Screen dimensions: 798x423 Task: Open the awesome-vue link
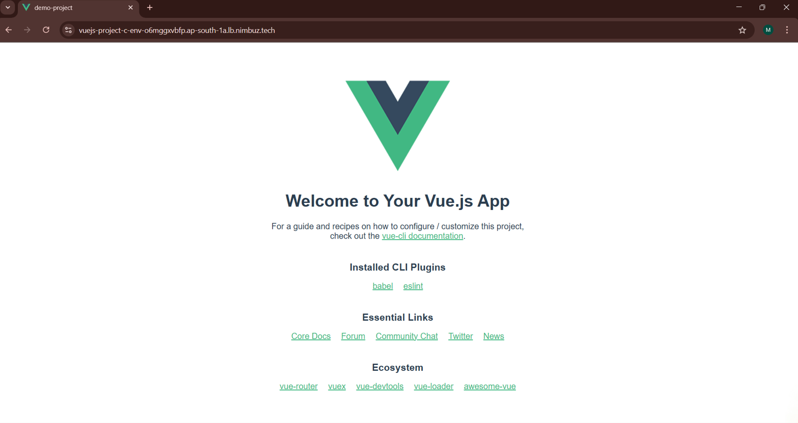point(490,386)
